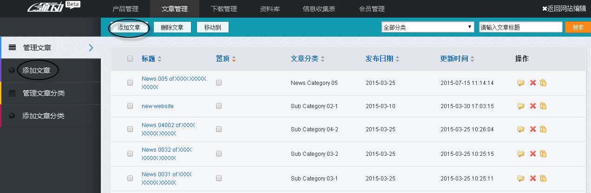The image size is (591, 193).
Task: Select the new website row checkbox
Action: coord(130,106)
